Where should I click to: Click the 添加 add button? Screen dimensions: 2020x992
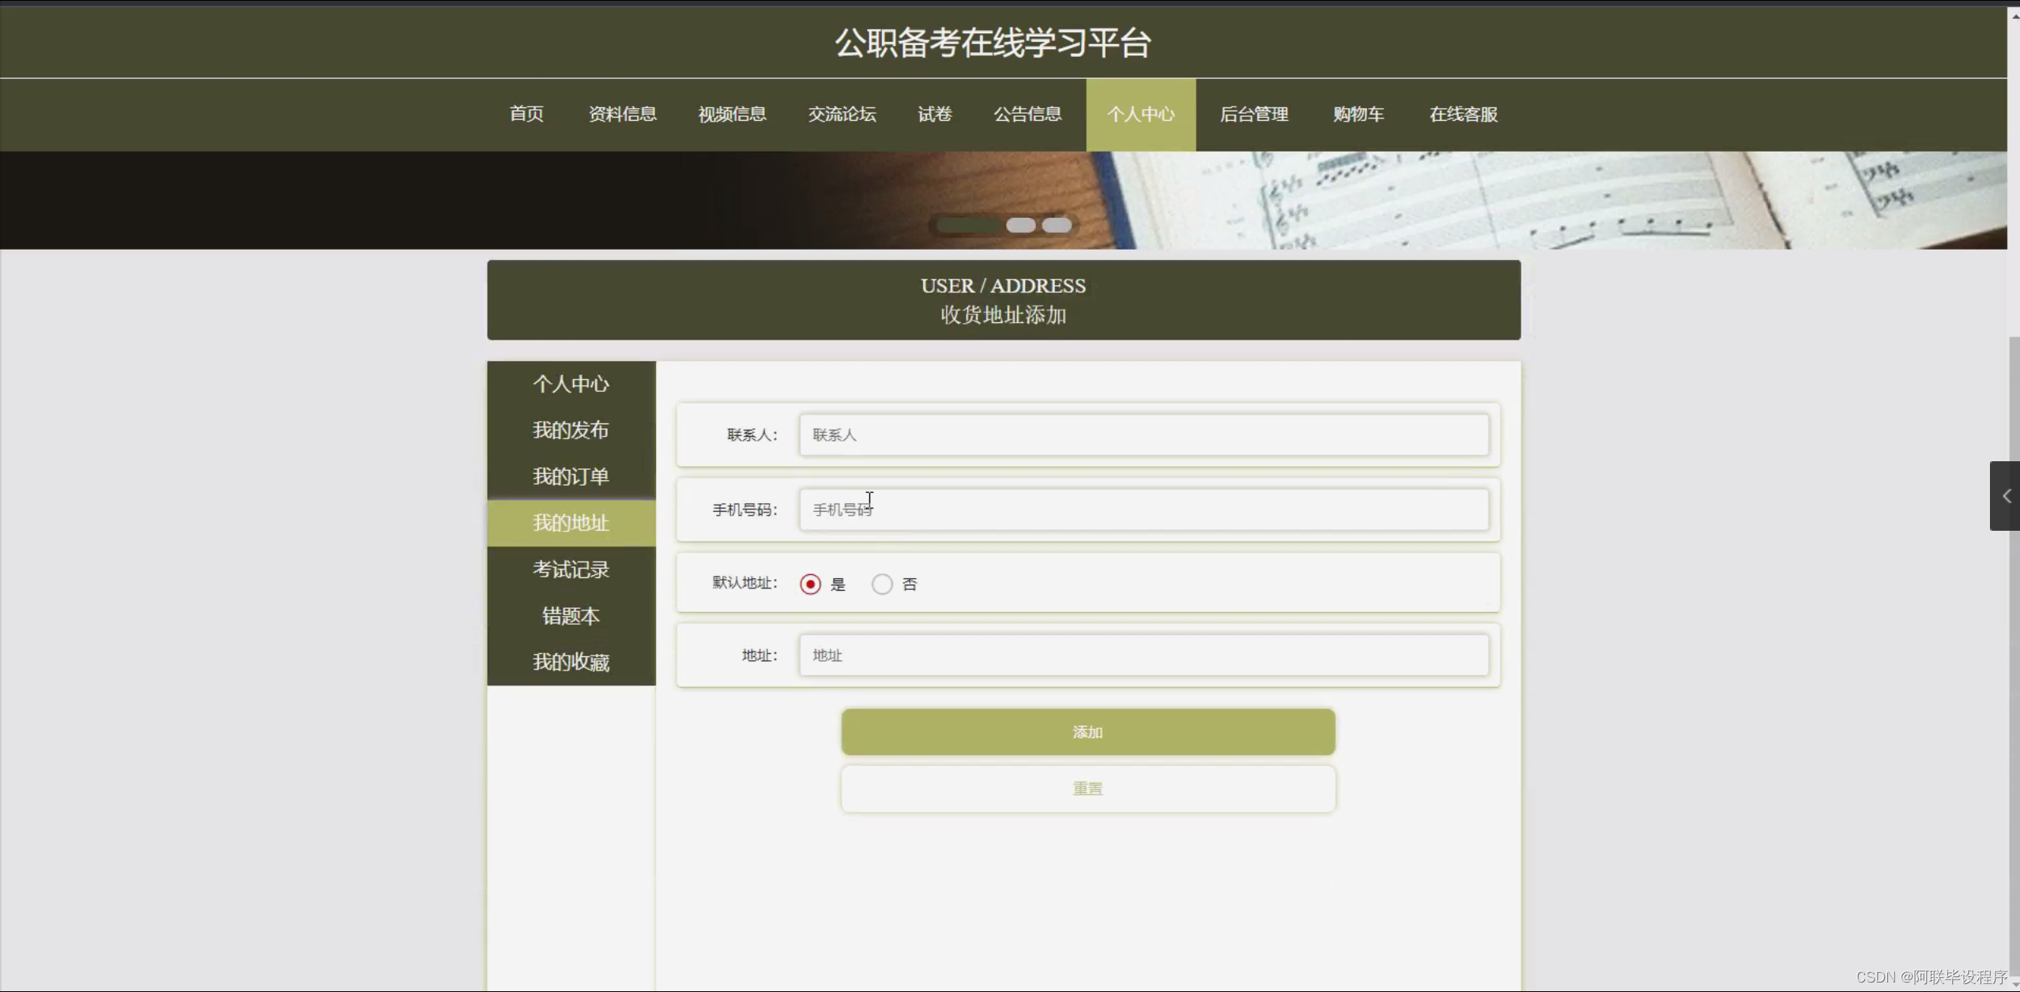tap(1087, 731)
